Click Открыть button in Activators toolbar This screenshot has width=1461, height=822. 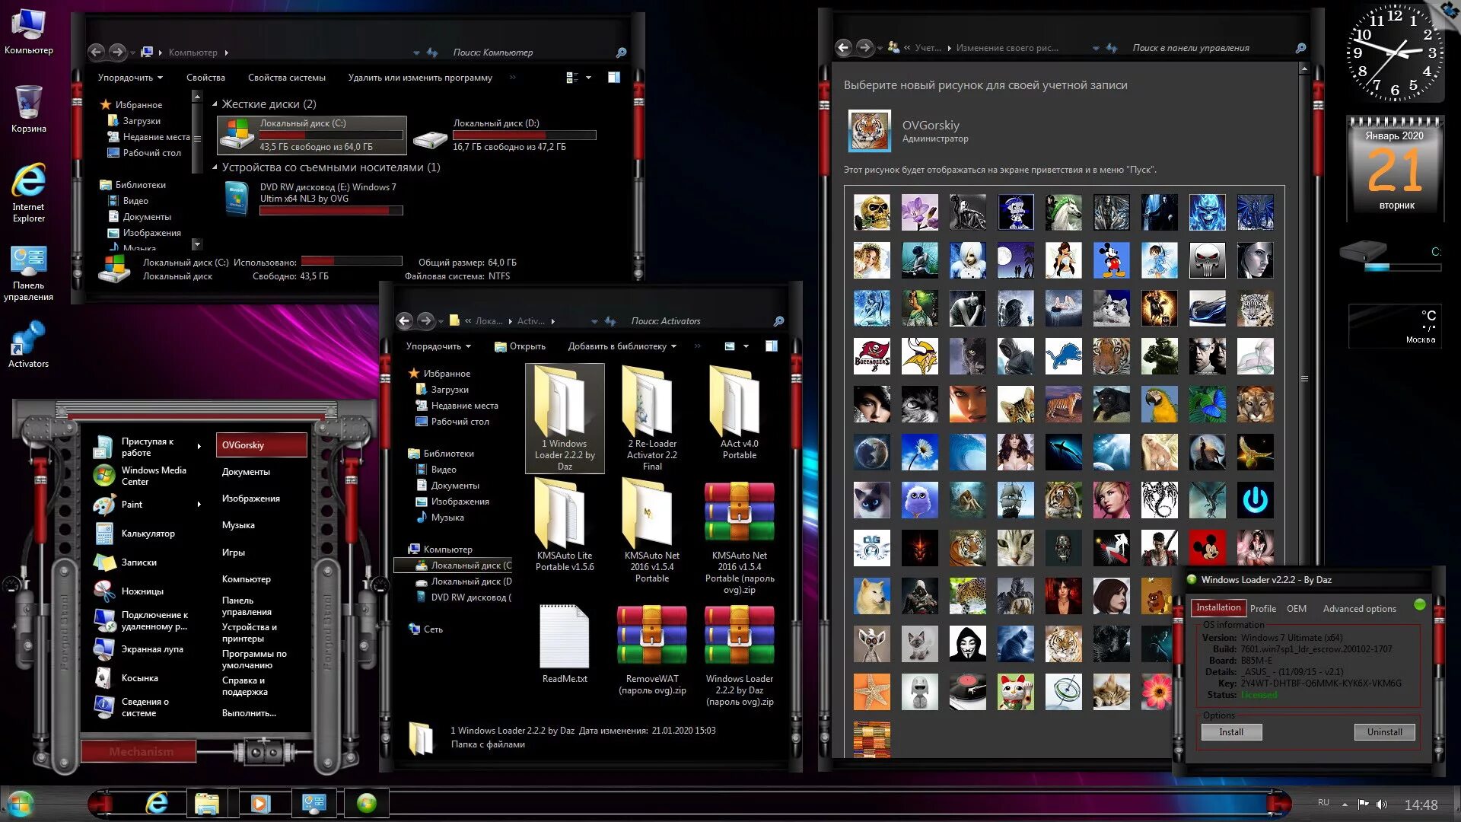tap(520, 346)
